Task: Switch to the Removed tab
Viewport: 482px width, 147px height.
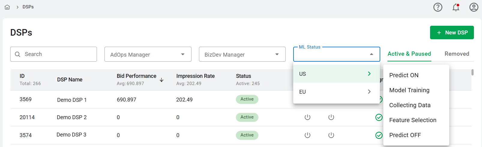Action: click(456, 54)
